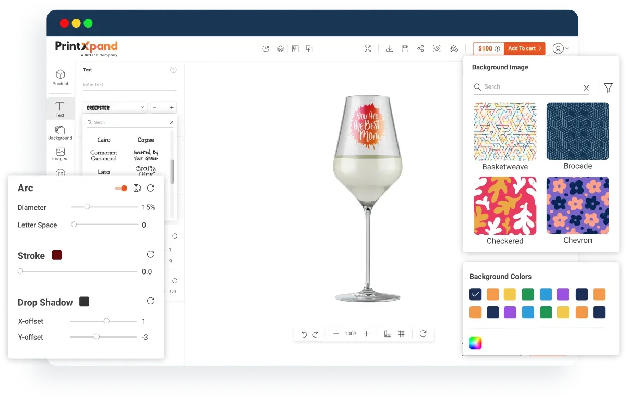Click the fullscreen expand icon
627x399 pixels.
tap(368, 49)
